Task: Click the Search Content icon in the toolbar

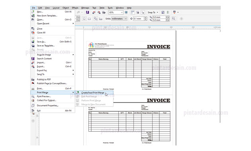Action: point(87,12)
